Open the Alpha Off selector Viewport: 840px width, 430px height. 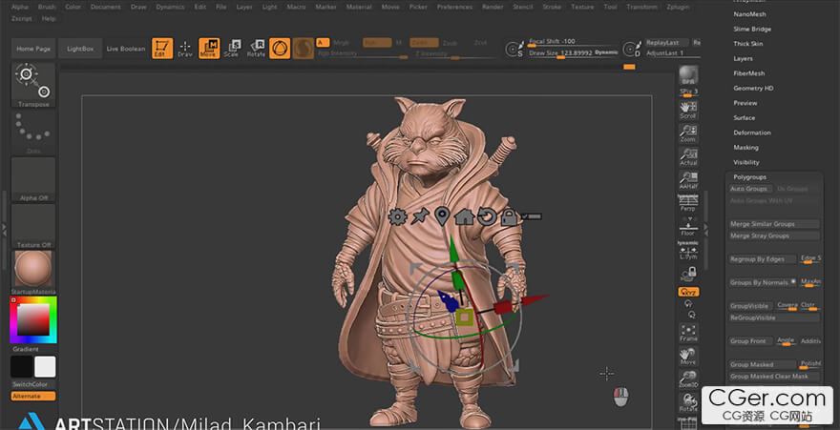click(33, 179)
